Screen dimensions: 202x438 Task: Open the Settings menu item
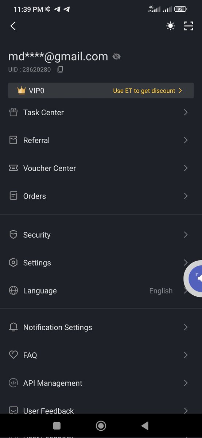[x=101, y=263]
